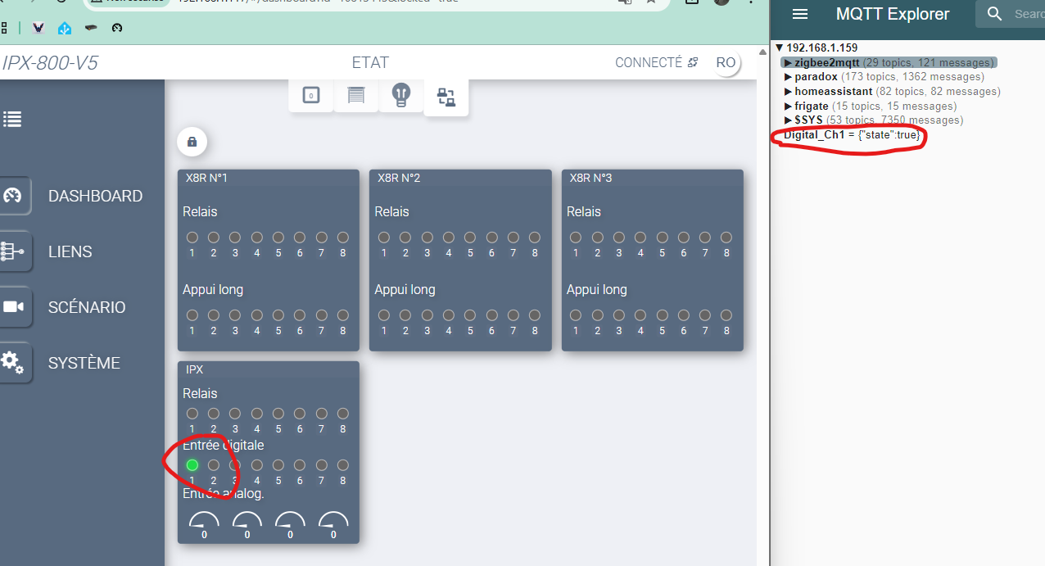Toggle relay 8 on X8R N°3
Viewport: 1045px width, 566px height.
point(726,238)
